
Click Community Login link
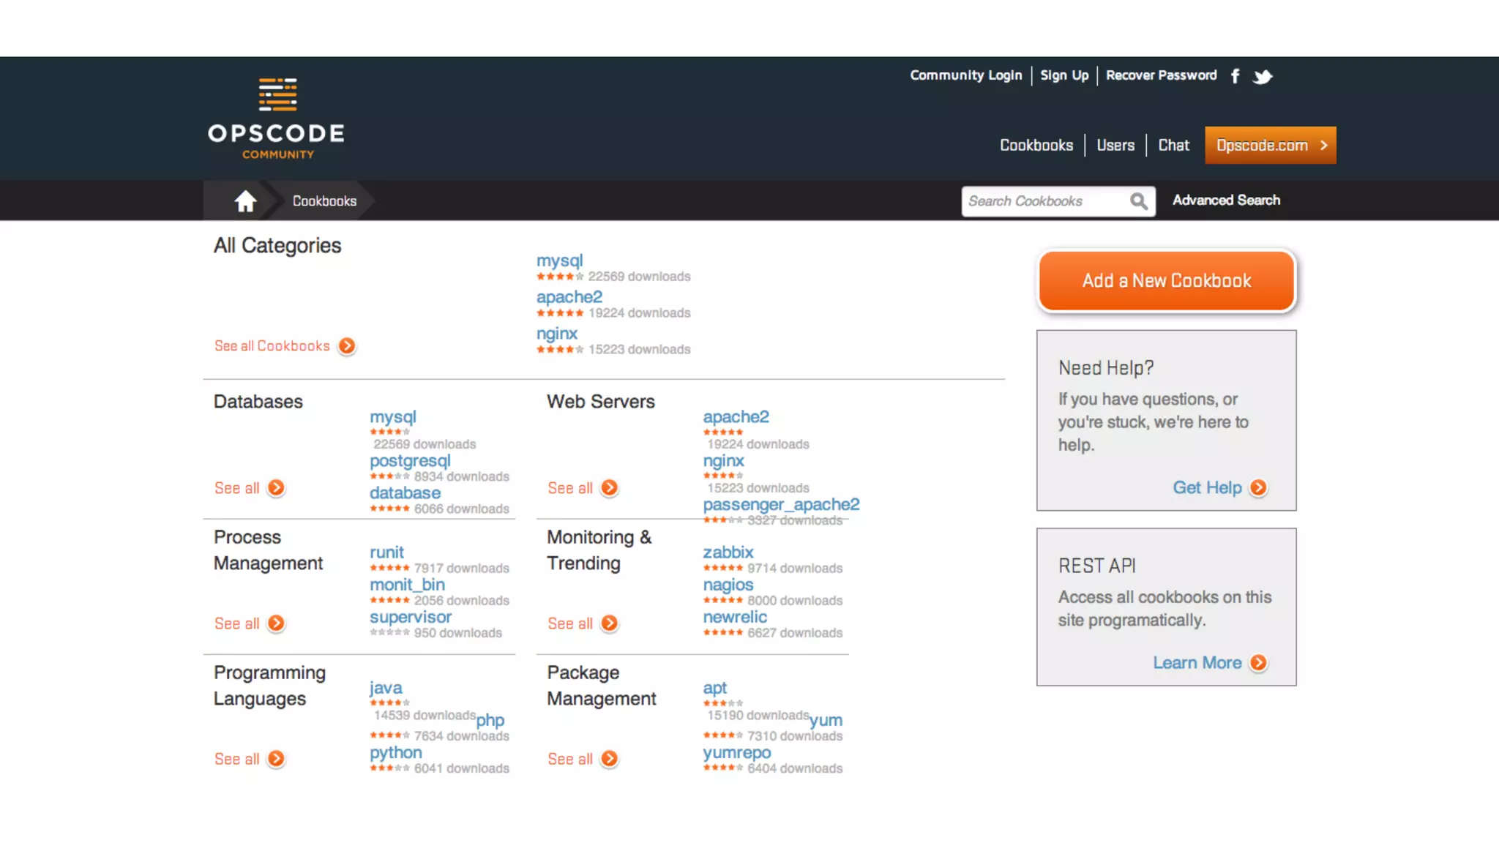(x=965, y=75)
